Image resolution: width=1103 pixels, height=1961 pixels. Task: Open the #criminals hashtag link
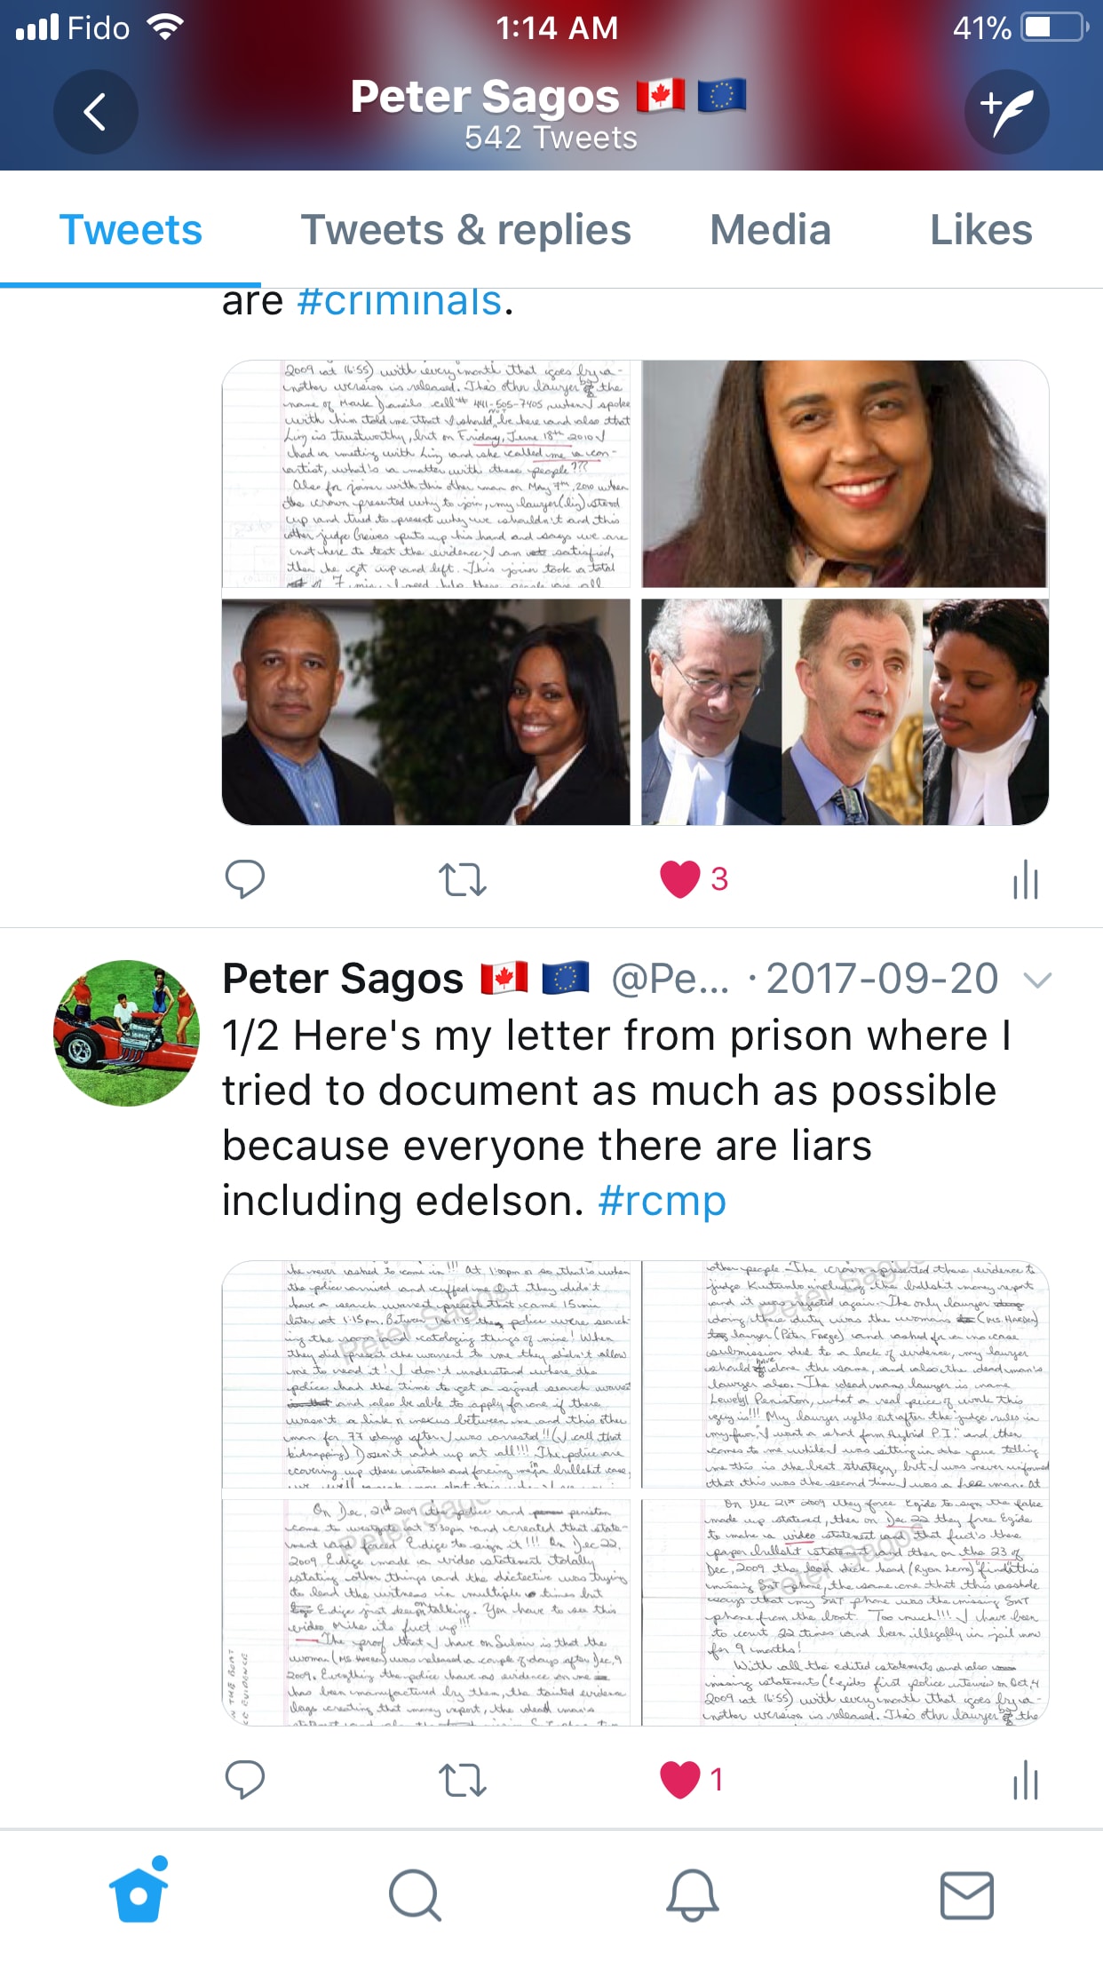(400, 302)
